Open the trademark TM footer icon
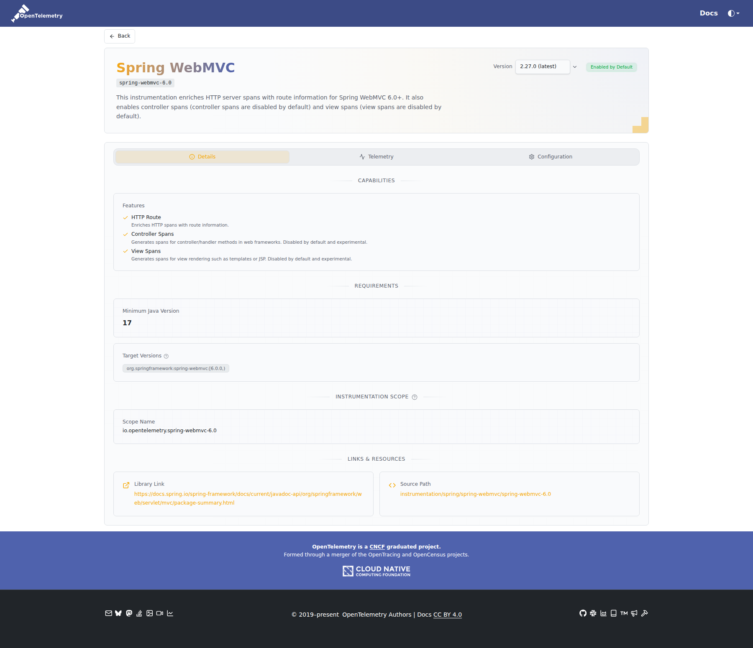Image resolution: width=753 pixels, height=648 pixels. click(x=624, y=613)
